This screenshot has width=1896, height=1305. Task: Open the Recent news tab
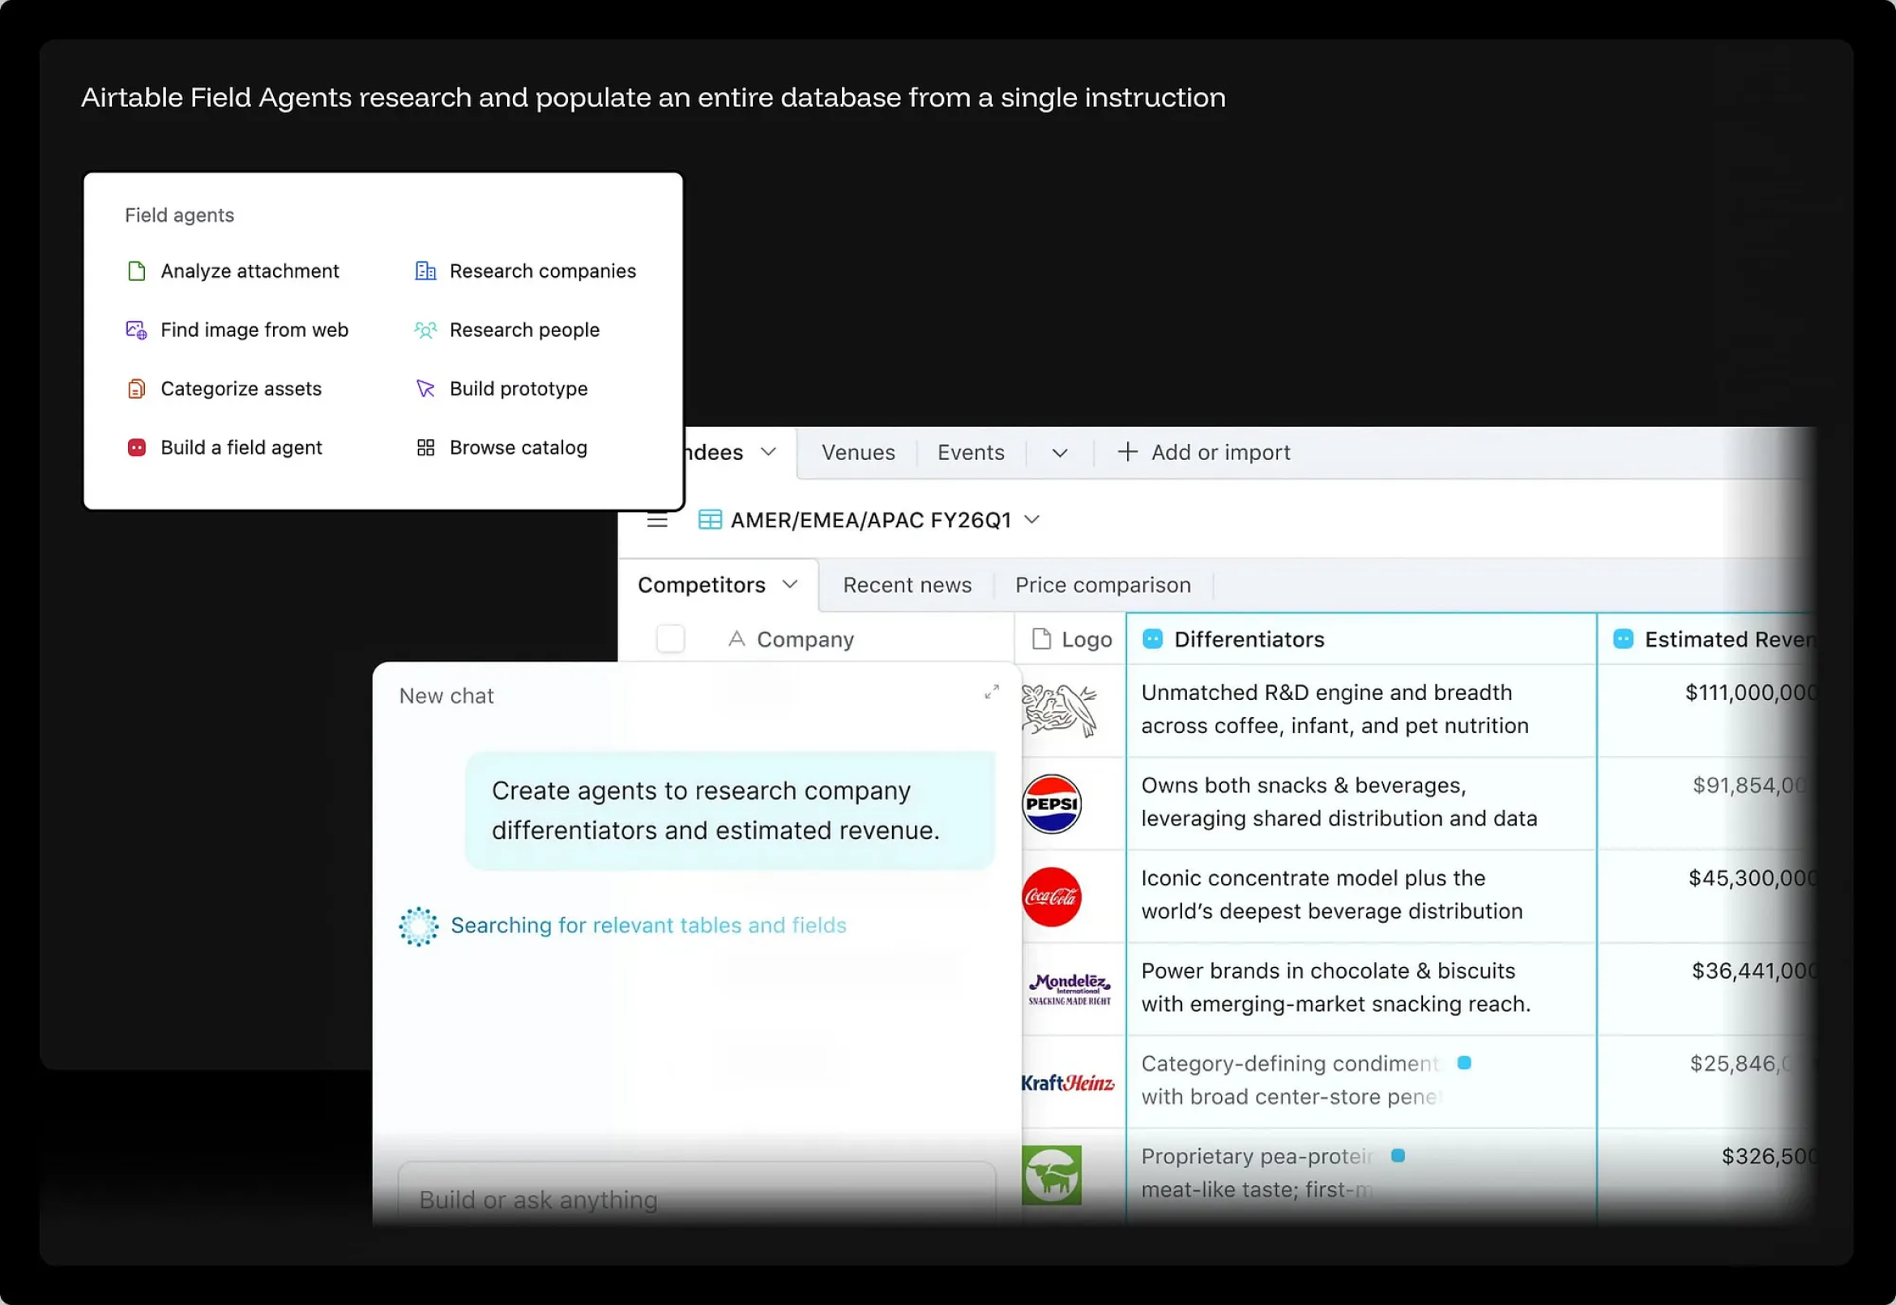(x=907, y=585)
